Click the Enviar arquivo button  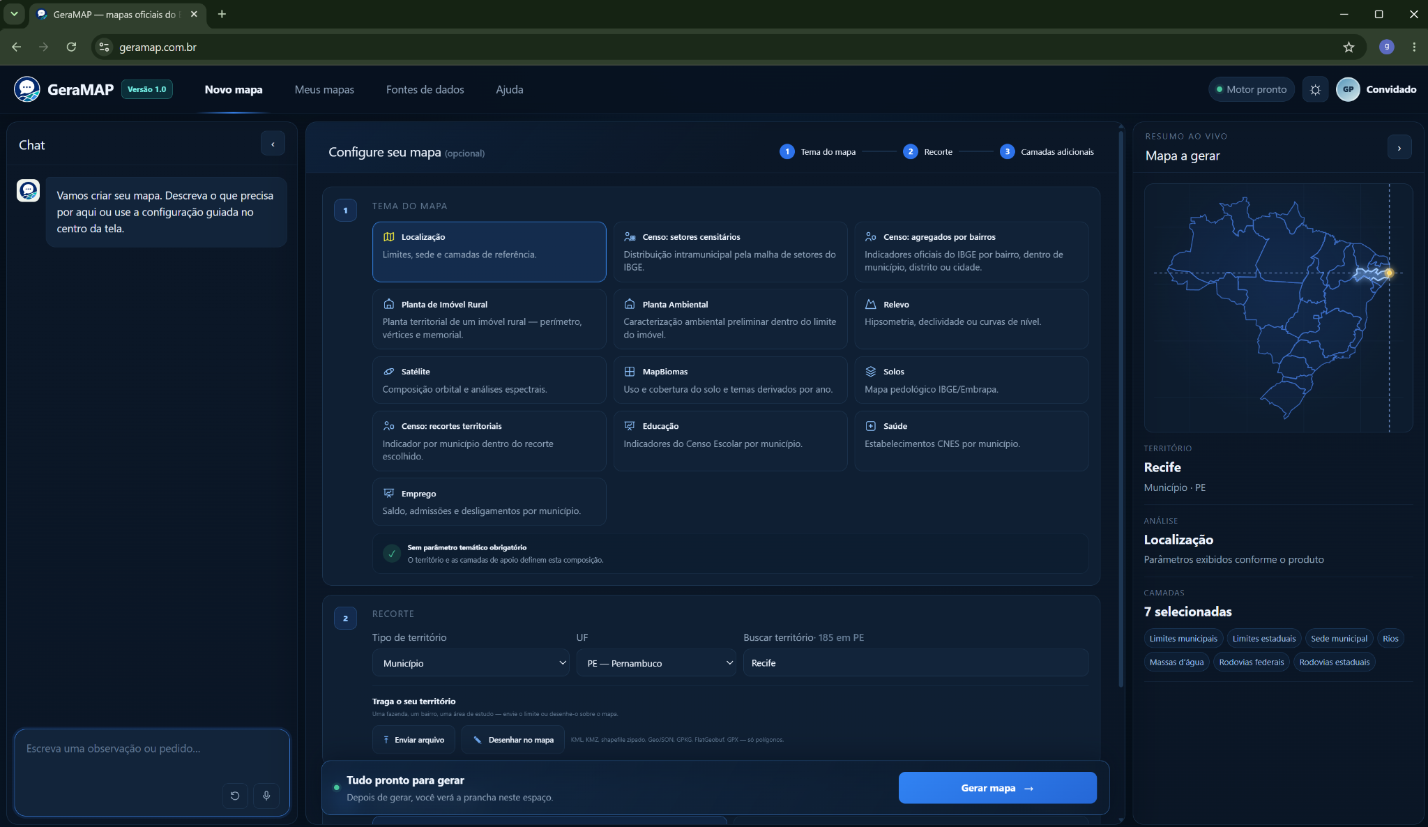pos(413,740)
